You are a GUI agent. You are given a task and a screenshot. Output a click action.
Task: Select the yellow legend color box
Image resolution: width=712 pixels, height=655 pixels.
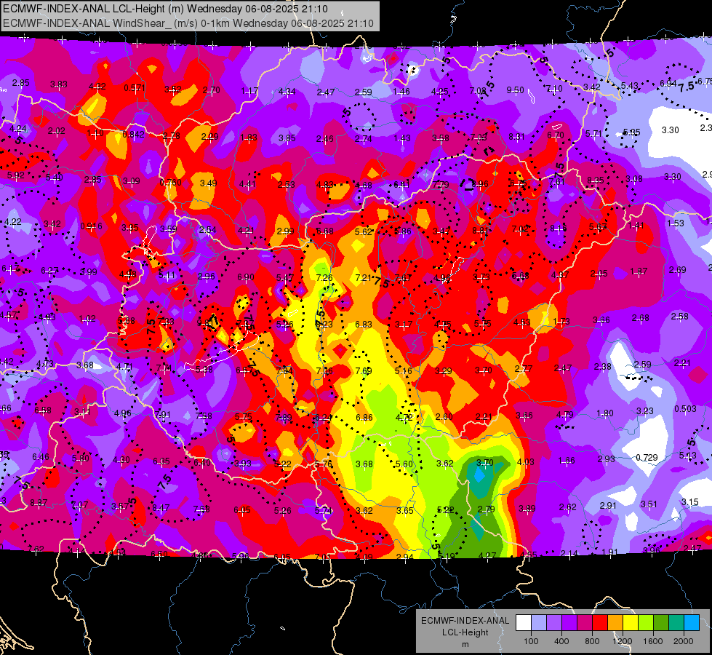pyautogui.click(x=631, y=622)
